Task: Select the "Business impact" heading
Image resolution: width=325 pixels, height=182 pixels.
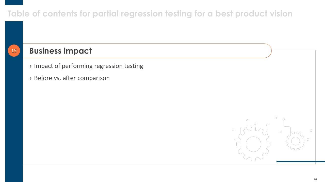Action: pyautogui.click(x=60, y=51)
